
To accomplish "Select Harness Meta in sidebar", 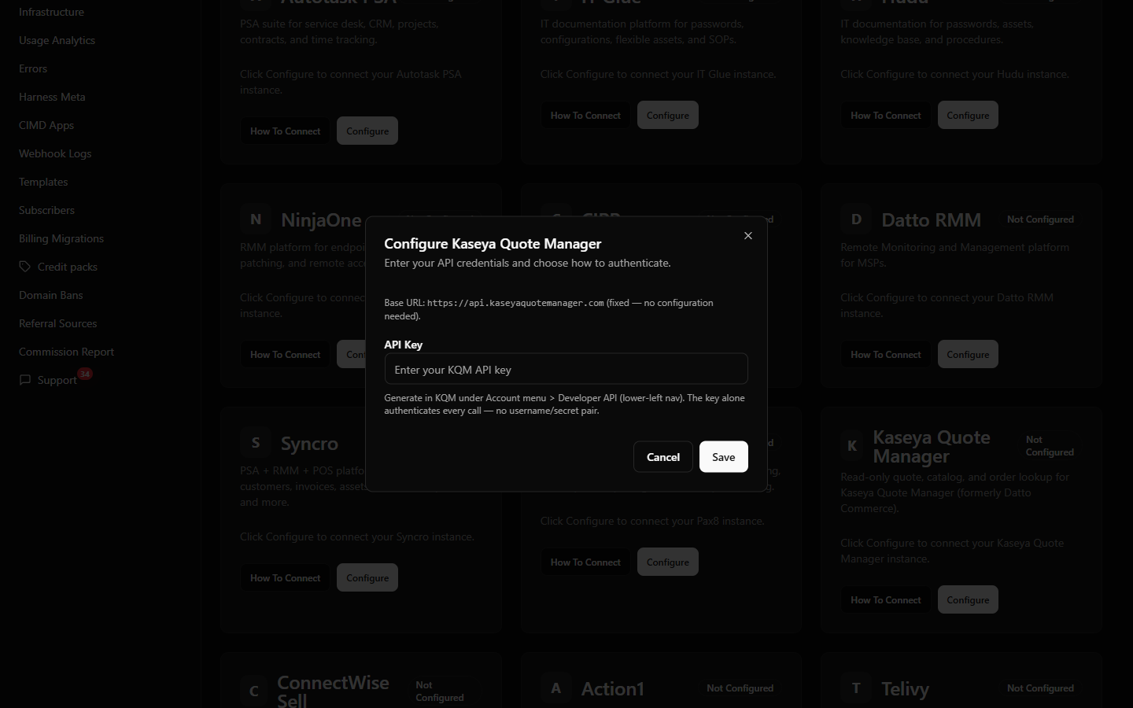I will pos(52,97).
